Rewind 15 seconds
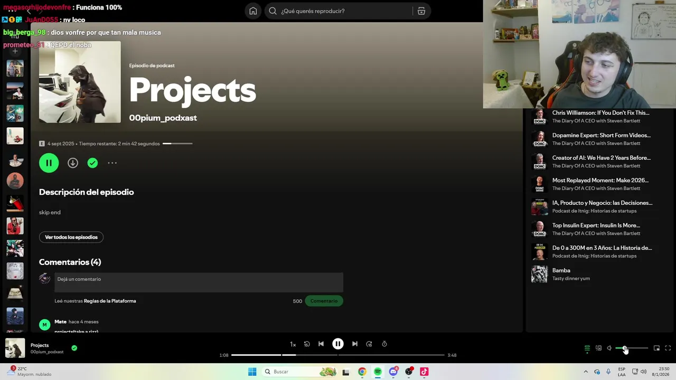Viewport: 676px width, 380px height. tap(307, 344)
